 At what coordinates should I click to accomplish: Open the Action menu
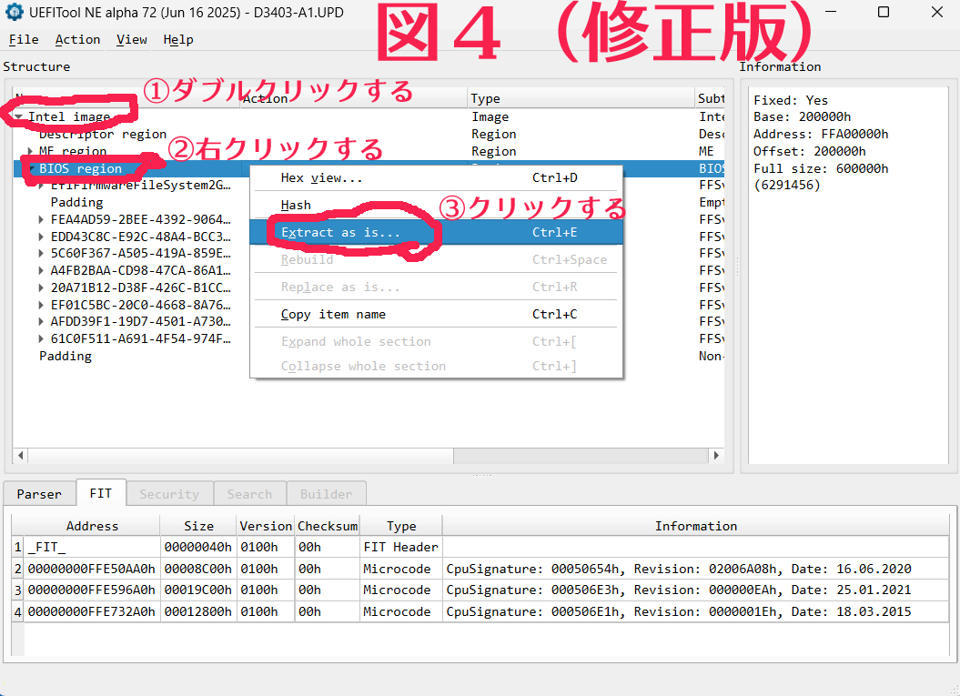(x=77, y=39)
